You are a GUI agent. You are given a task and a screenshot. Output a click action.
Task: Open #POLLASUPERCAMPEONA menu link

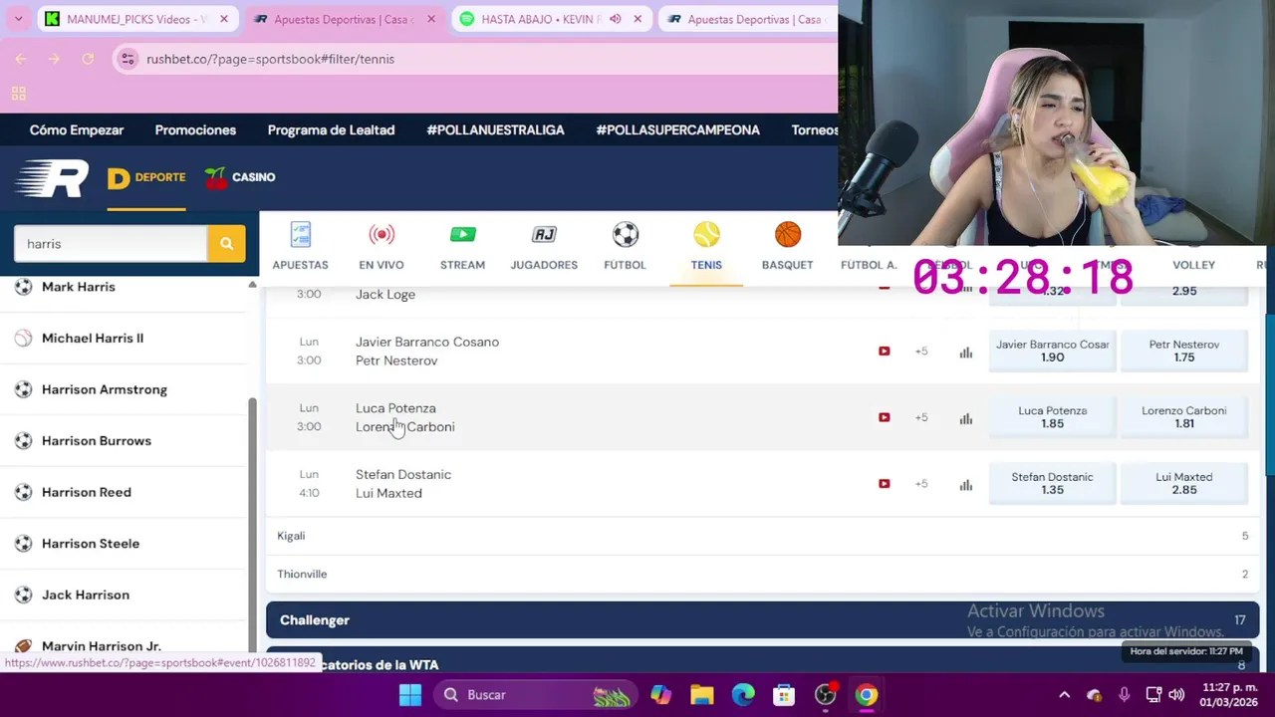[x=677, y=130]
